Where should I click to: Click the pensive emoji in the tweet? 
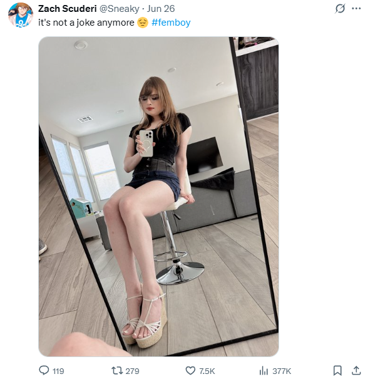(143, 23)
